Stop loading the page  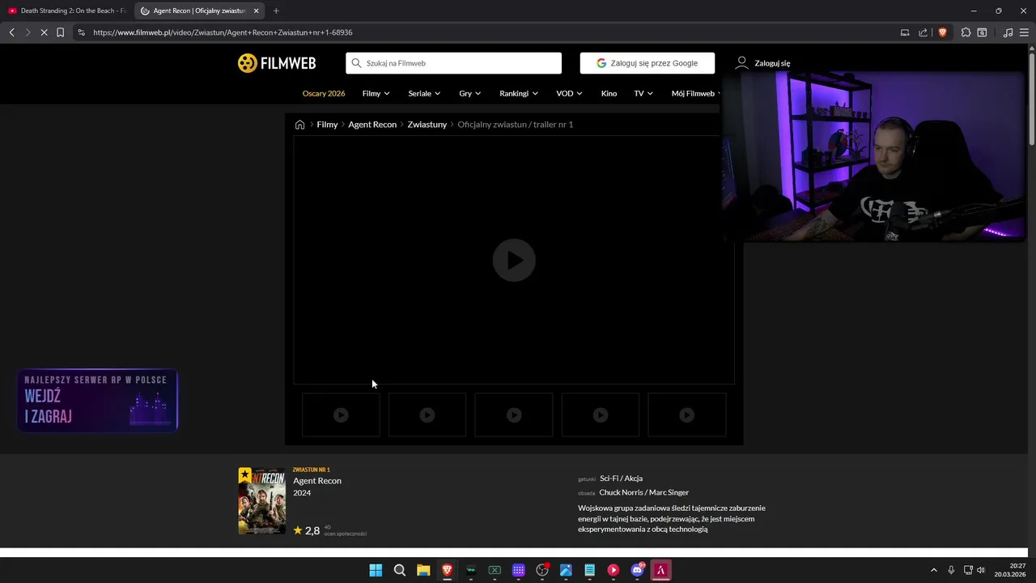(x=44, y=32)
